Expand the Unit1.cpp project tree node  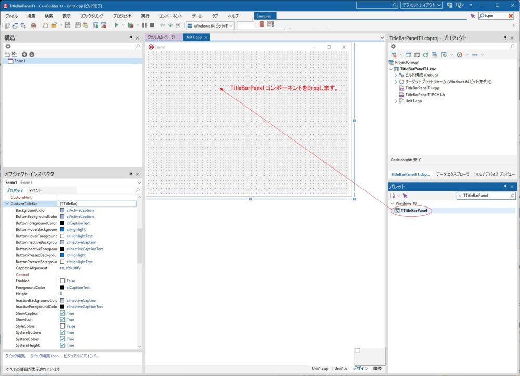pos(396,101)
